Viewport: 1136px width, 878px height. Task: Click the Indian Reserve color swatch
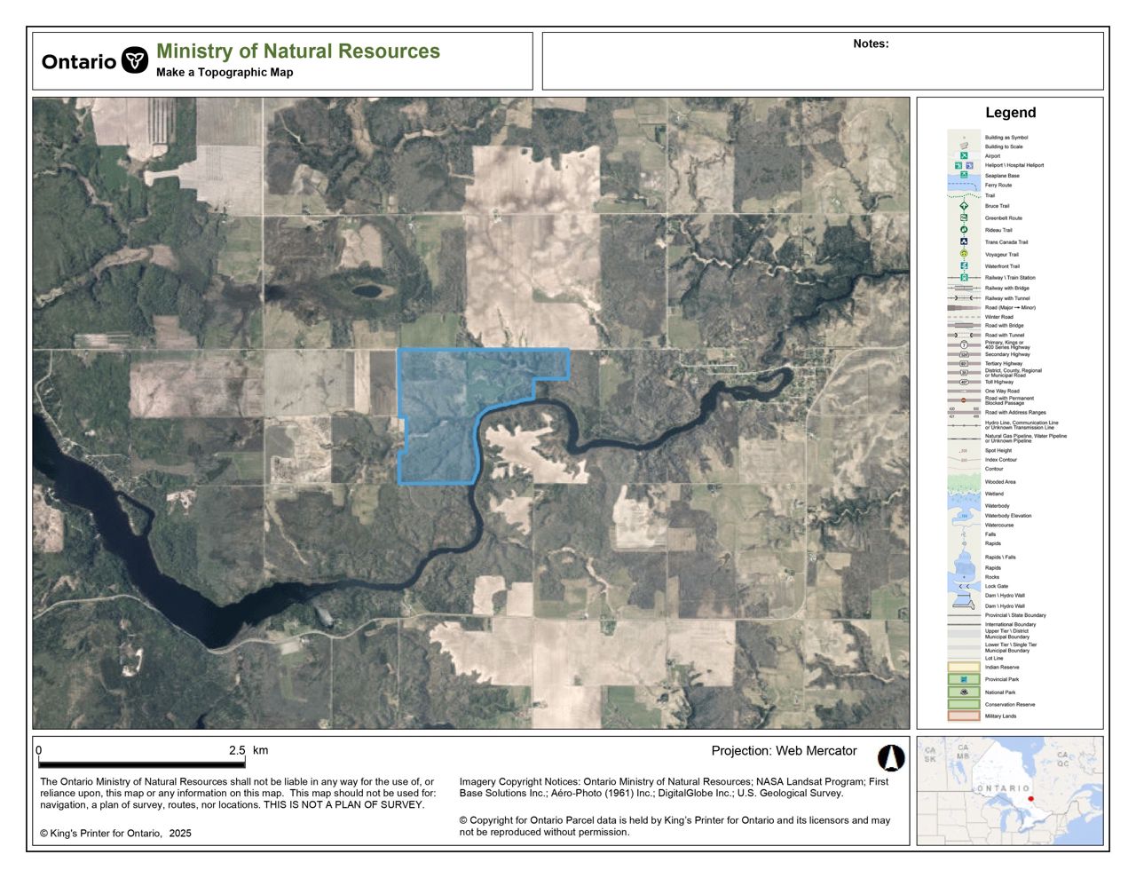click(964, 667)
